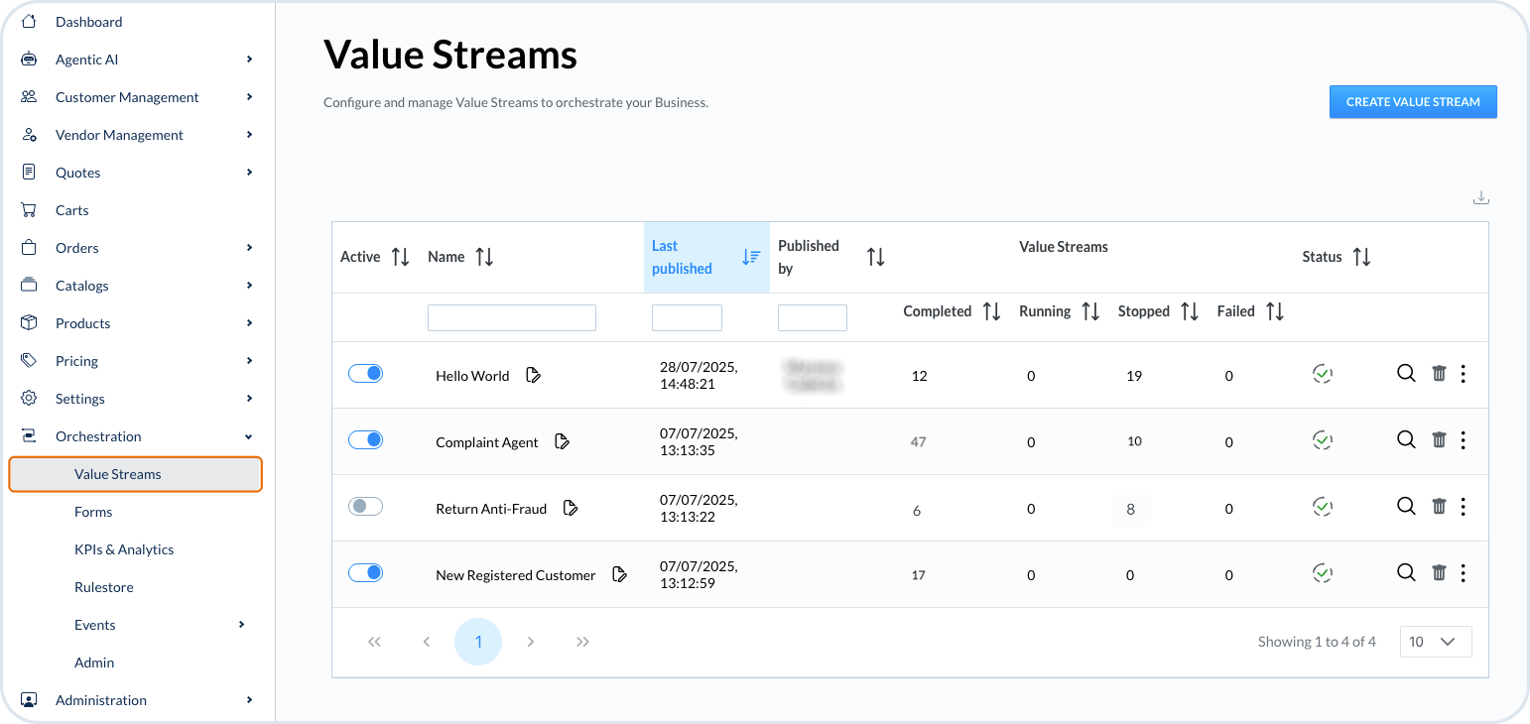Open KPIs & Analytics in sidebar
Viewport: 1530px width, 724px height.
(124, 549)
